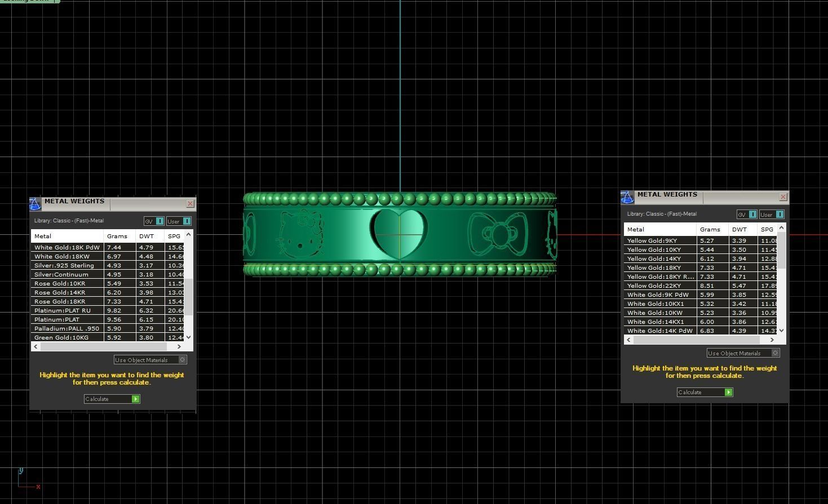Click the up arrow of the Rose Gold list scrollbar

coord(188,234)
